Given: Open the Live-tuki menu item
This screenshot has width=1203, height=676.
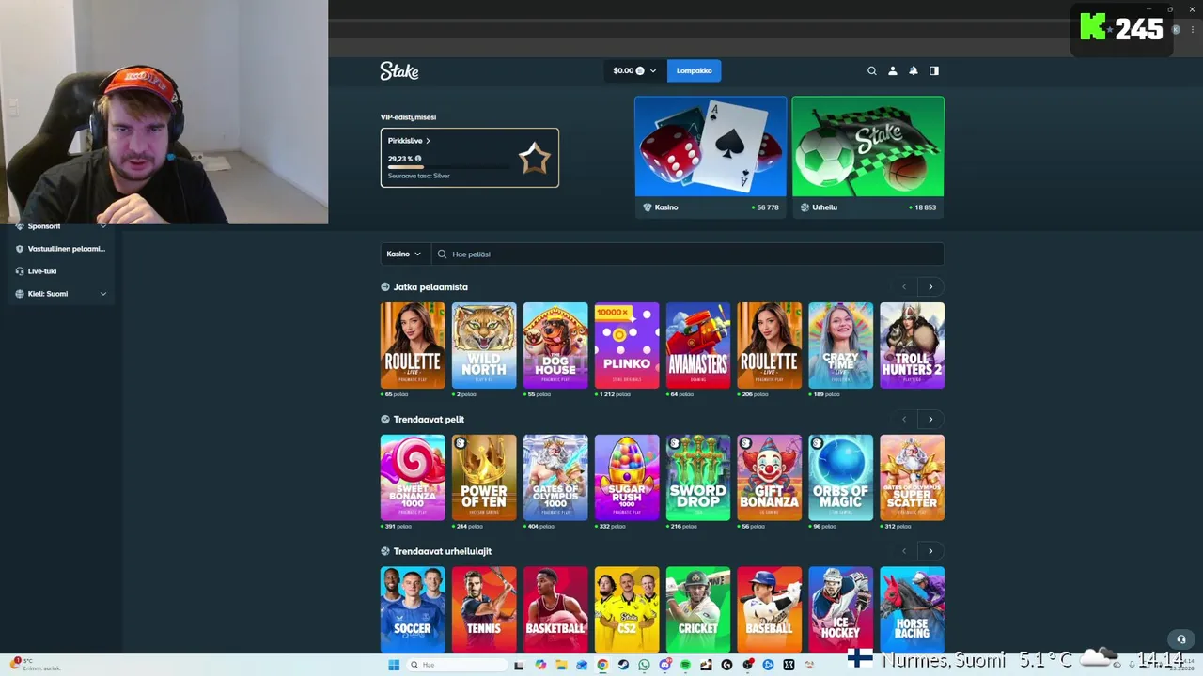Looking at the screenshot, I should tap(61, 271).
